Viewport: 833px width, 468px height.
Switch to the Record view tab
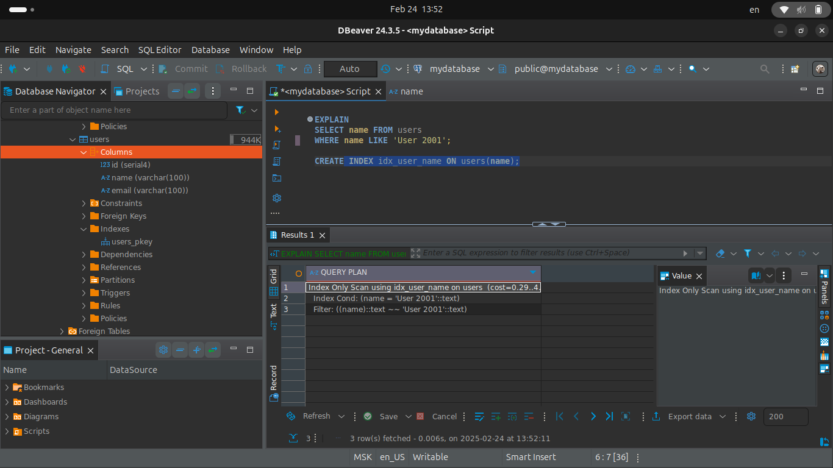click(274, 383)
